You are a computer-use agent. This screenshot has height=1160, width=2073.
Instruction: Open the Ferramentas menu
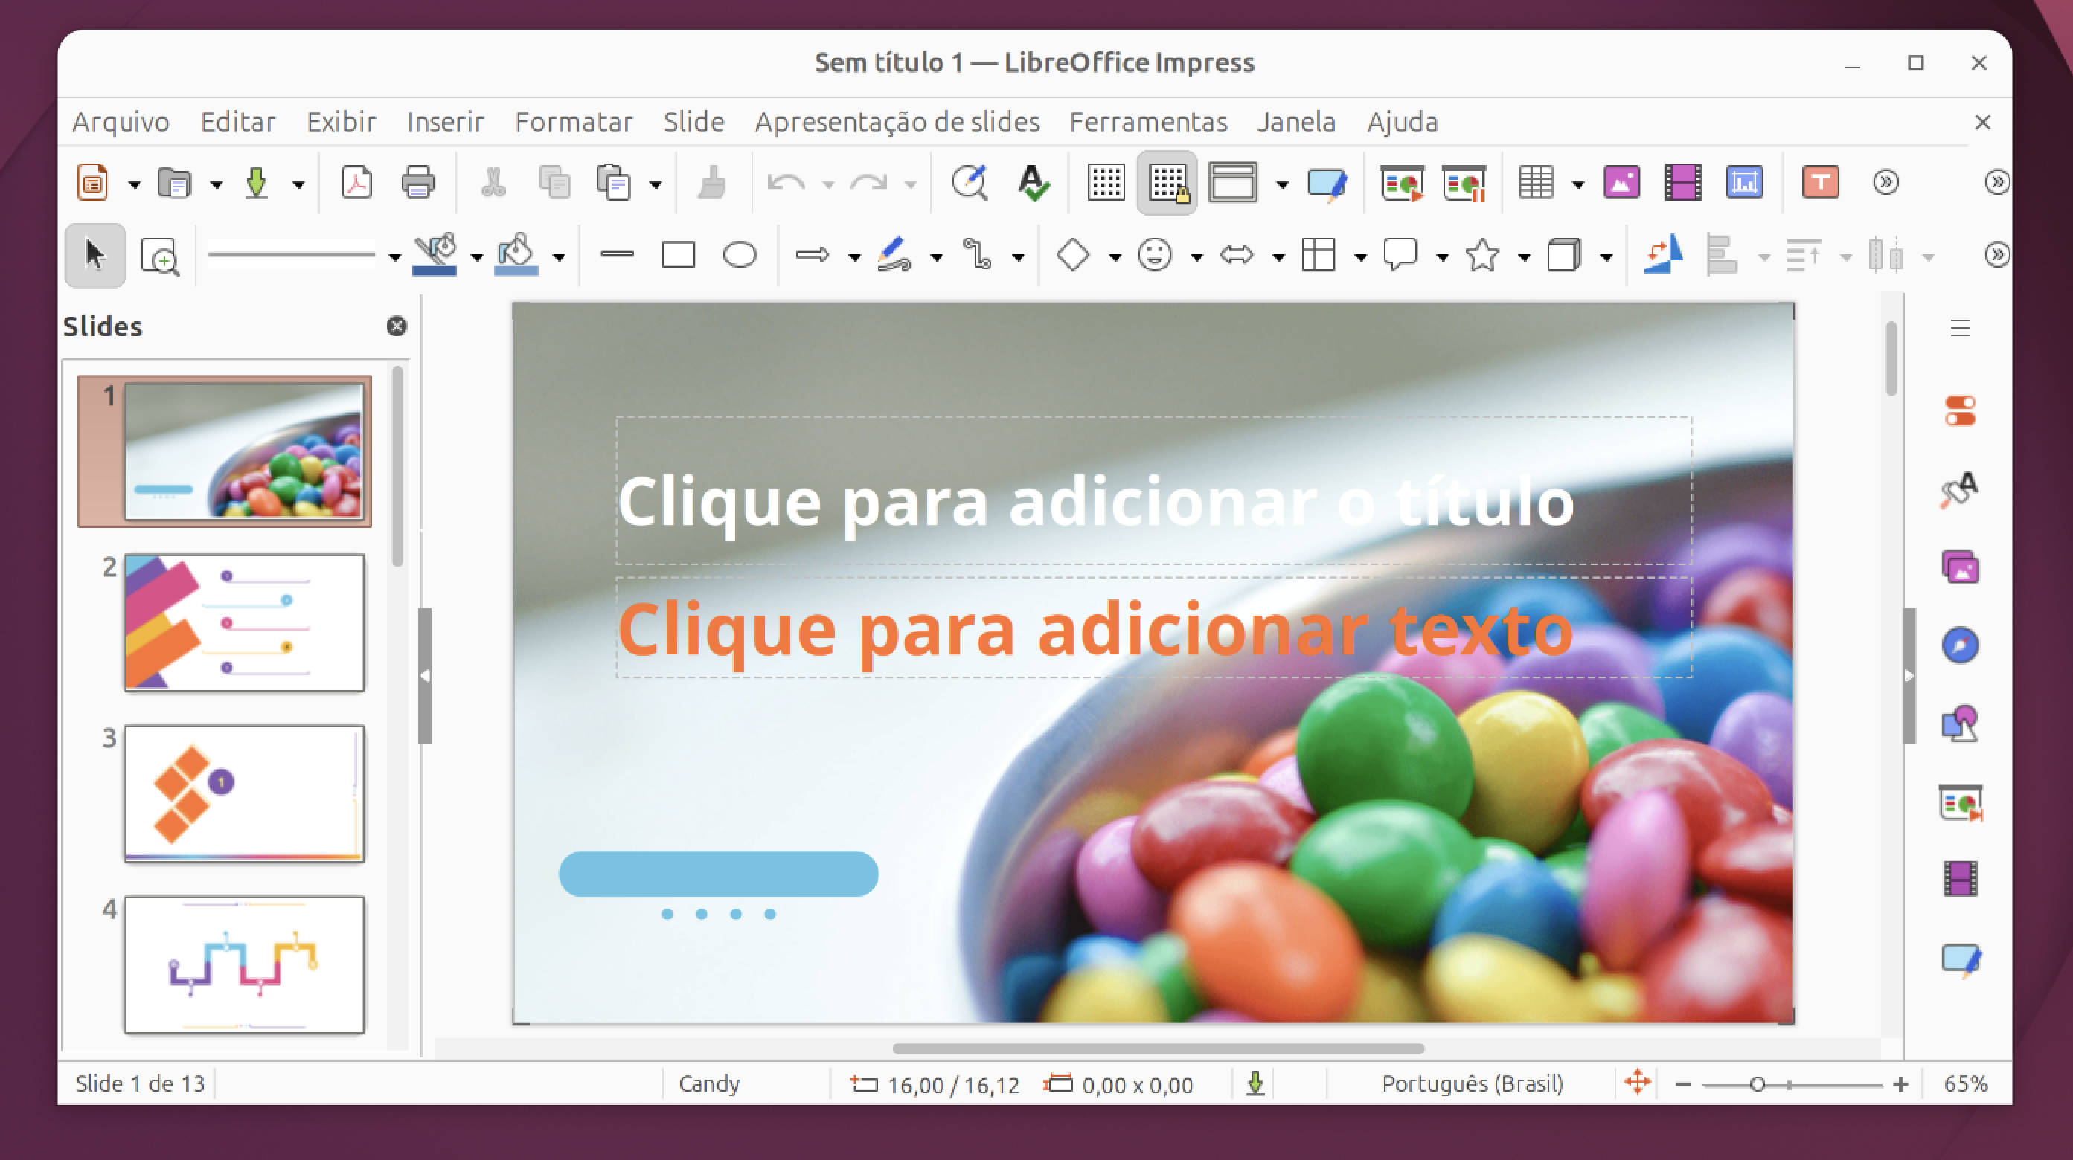click(1148, 121)
